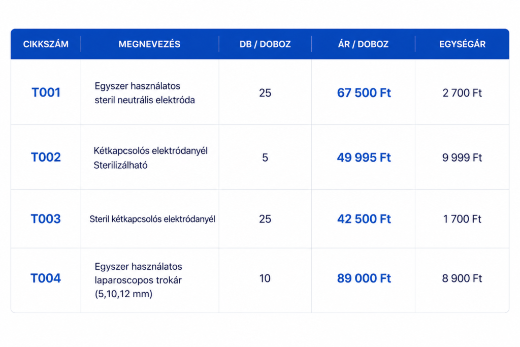Screen dimensions: 520x347
Task: Click the EGYSÉGÁR column header
Action: coord(462,44)
